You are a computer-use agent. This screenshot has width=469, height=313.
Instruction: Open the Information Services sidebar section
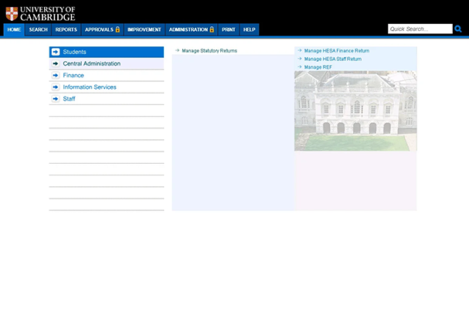coord(107,87)
